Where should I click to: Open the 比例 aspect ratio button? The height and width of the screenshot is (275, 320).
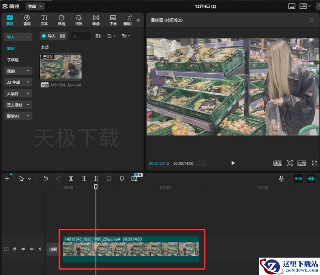(302, 163)
